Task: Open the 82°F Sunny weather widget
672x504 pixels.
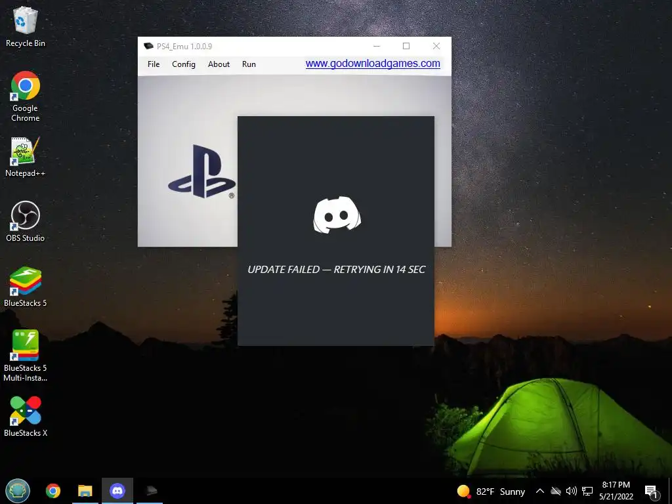Action: (x=491, y=491)
